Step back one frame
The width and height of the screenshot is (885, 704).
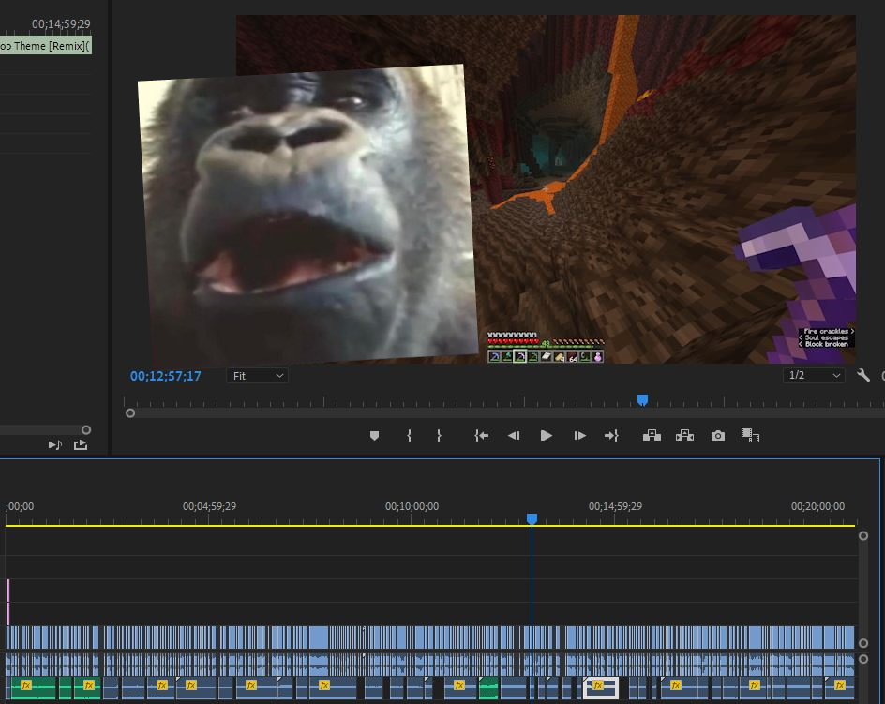tap(514, 435)
